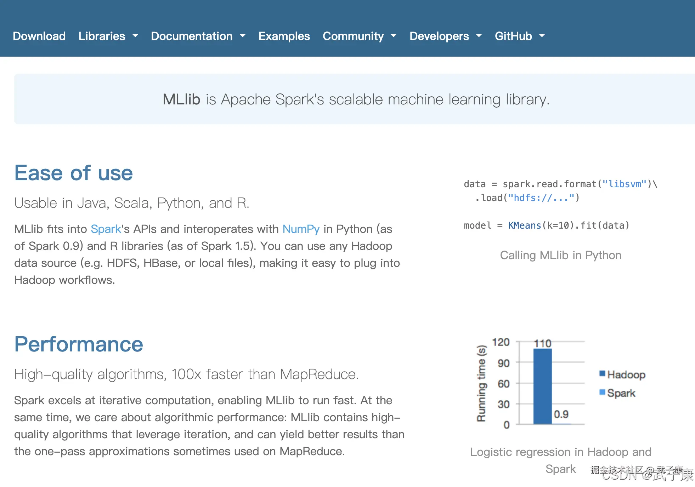This screenshot has width=695, height=487.
Task: Click the tall Hadoop bar in chart
Action: tap(542, 386)
